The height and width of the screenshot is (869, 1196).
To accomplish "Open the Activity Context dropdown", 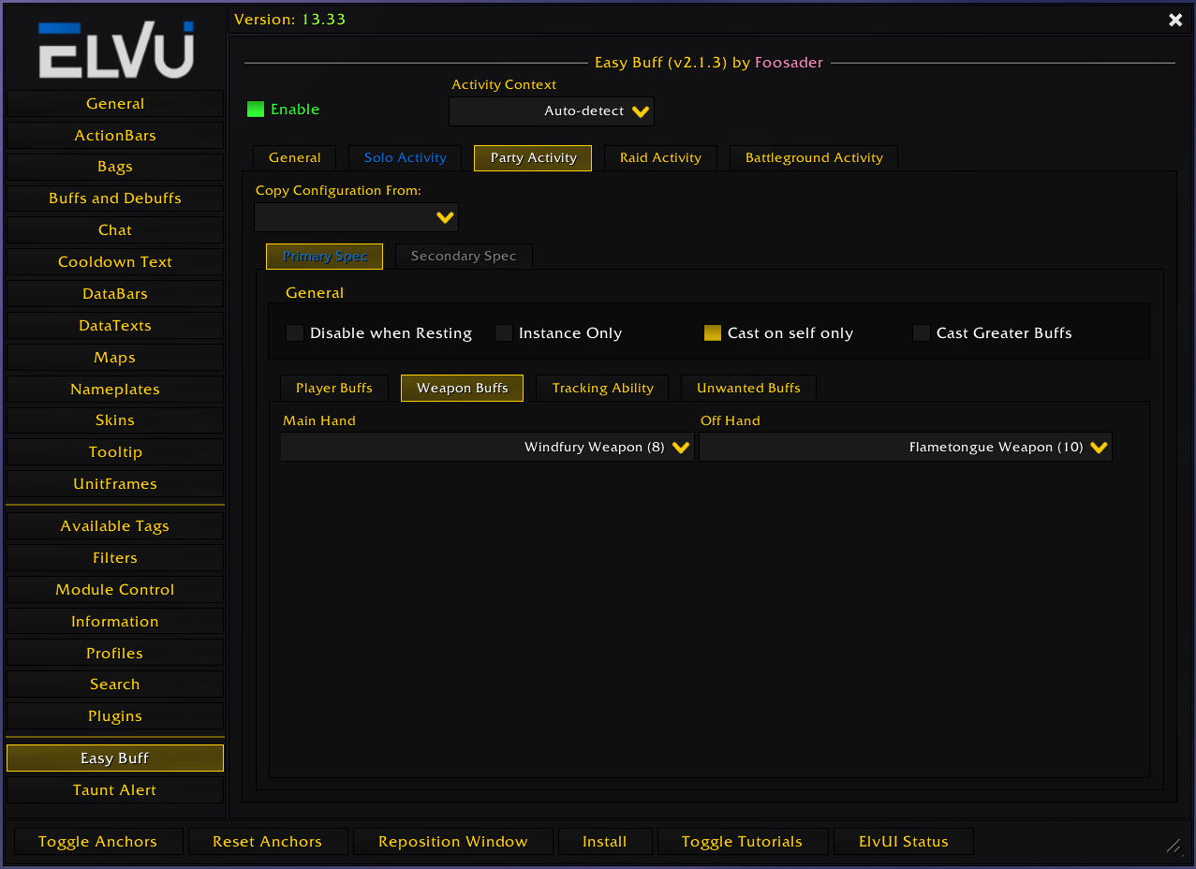I will point(552,111).
